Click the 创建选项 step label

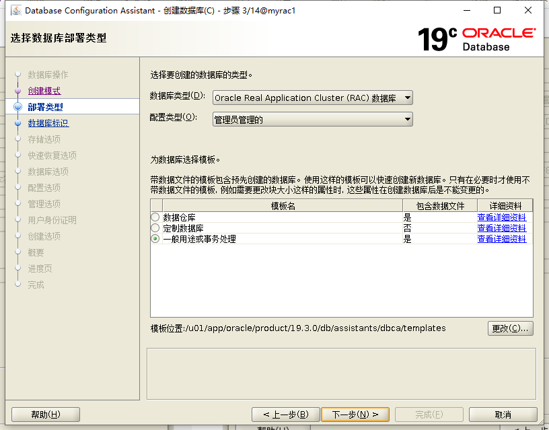pos(44,236)
